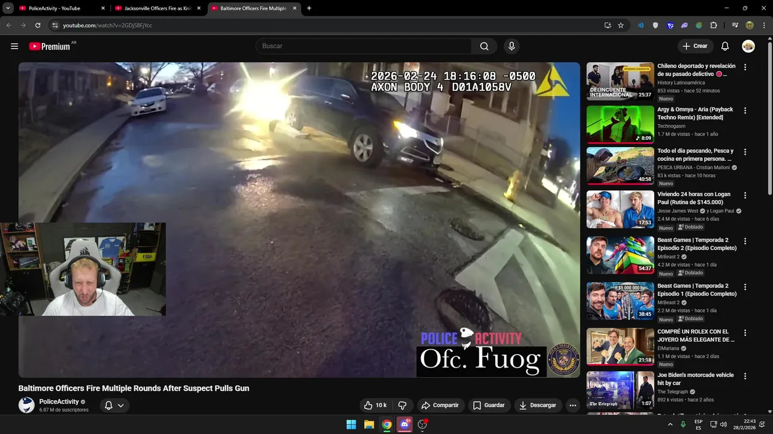Click the title Viviendo 24 horas con Logan Paul
The height and width of the screenshot is (434, 773).
[694, 198]
